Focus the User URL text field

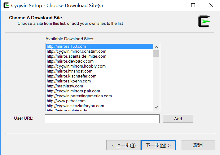coord(102,119)
